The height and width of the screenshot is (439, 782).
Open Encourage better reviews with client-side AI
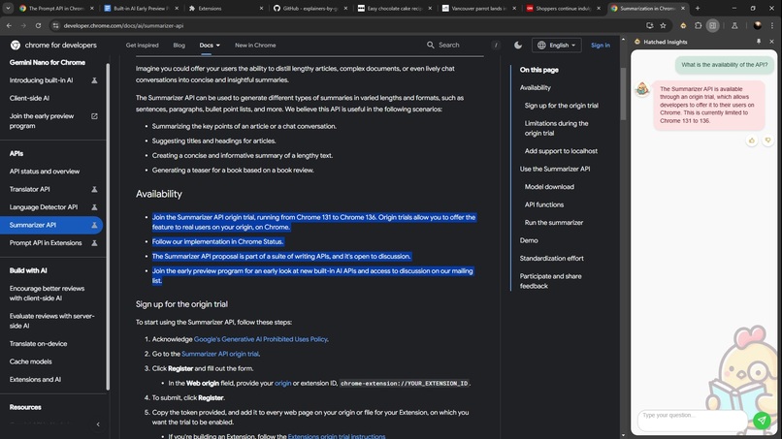pyautogui.click(x=47, y=294)
